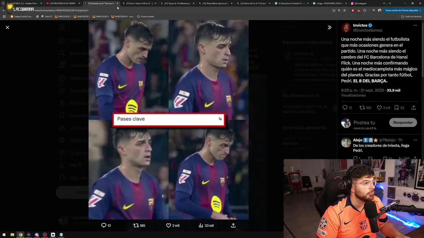
Task: Bookmark this page with the star icon
Action: point(344,10)
